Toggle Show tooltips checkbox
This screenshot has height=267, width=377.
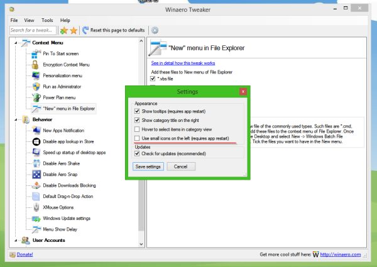[x=137, y=111]
